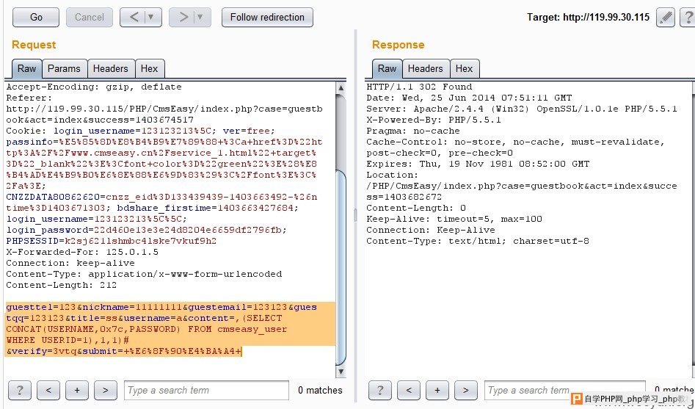Screen dimensions: 695x409
Task: Click the request '0 matches' counter
Action: pos(320,391)
